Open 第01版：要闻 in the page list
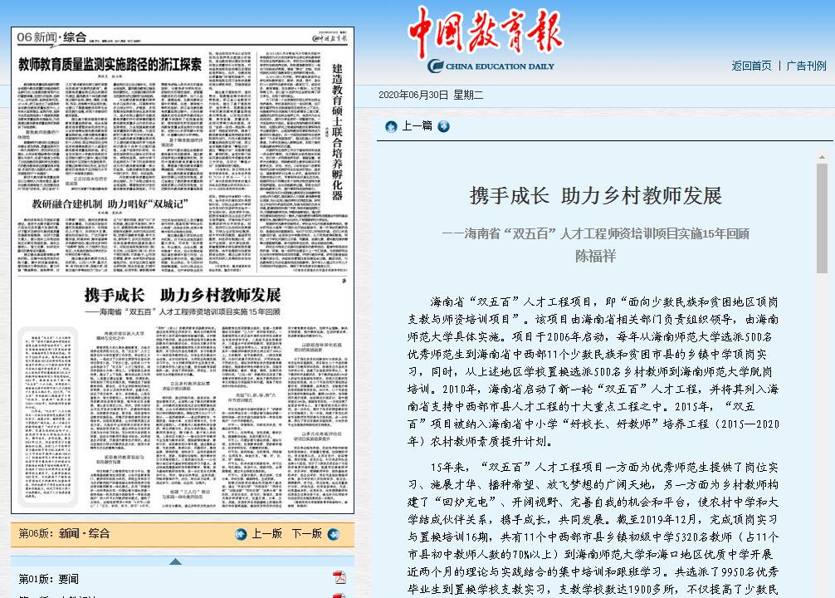835x598 pixels. coord(49,579)
